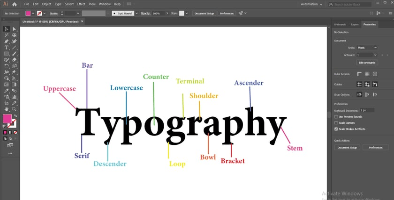Choose the Magic Wand tool

pyautogui.click(x=7, y=36)
